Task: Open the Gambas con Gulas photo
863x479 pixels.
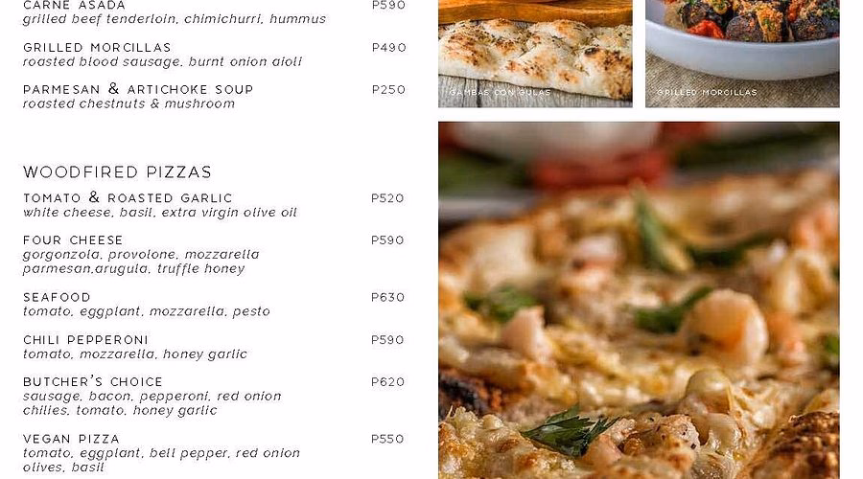Action: 535,54
